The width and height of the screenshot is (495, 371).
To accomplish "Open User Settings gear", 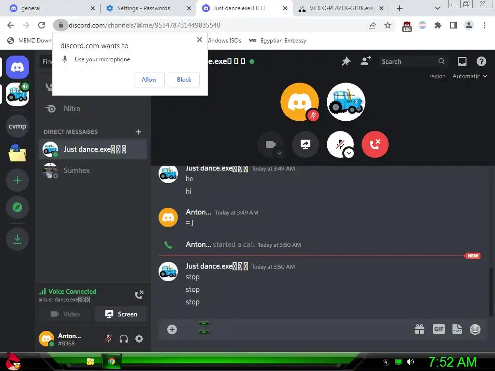I will click(139, 339).
